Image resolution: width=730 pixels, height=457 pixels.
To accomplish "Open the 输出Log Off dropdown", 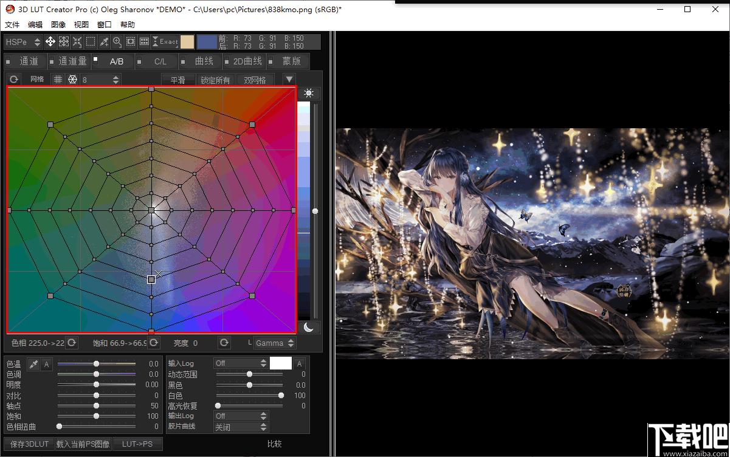I will click(241, 416).
